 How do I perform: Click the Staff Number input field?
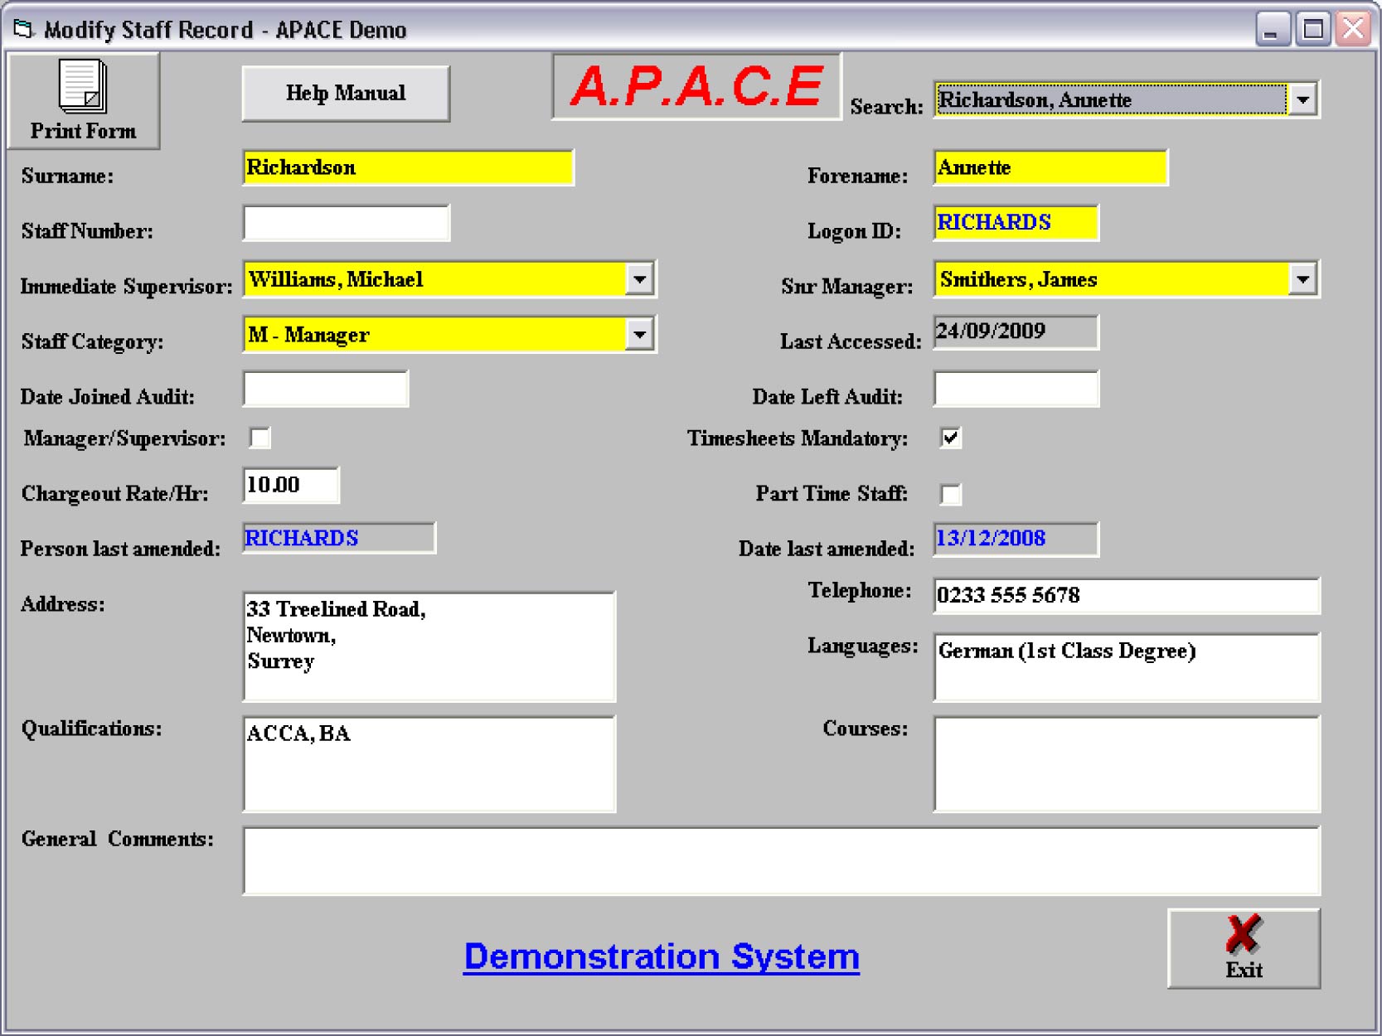coord(347,224)
